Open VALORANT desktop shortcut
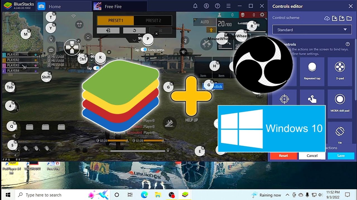Viewport: 357px width, 200px height. (32, 166)
